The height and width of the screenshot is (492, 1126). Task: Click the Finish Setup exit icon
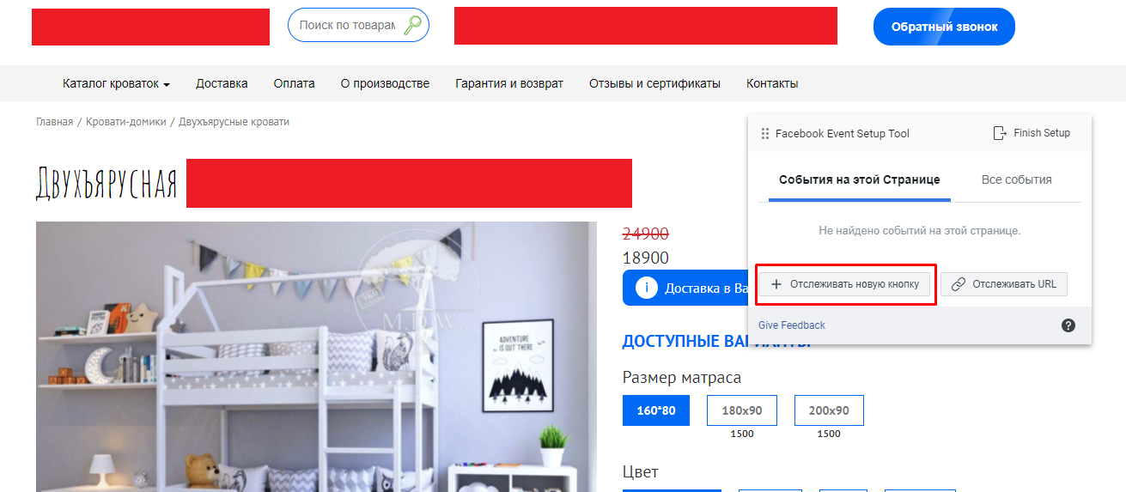999,133
